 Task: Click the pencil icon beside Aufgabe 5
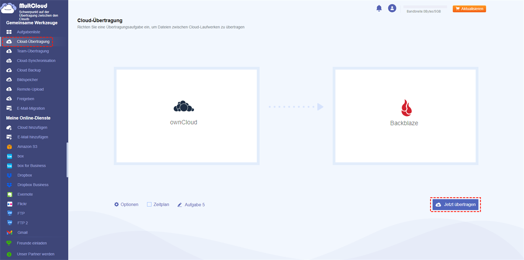point(179,205)
